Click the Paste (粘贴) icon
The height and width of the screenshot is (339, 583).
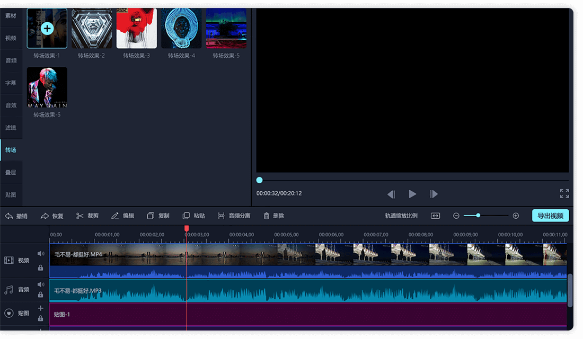tap(186, 216)
